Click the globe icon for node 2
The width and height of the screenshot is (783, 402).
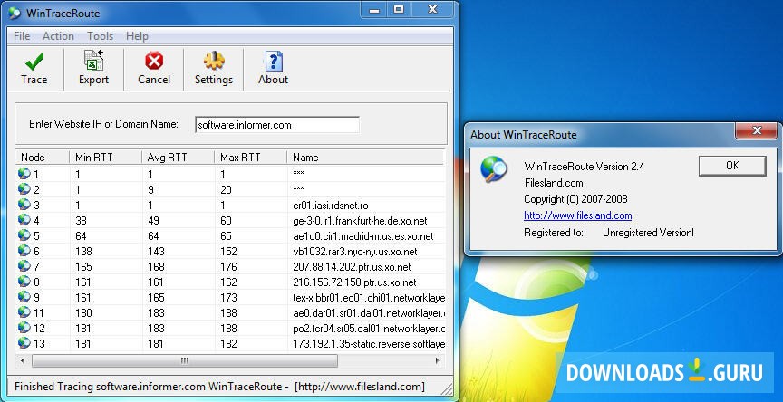(x=24, y=189)
